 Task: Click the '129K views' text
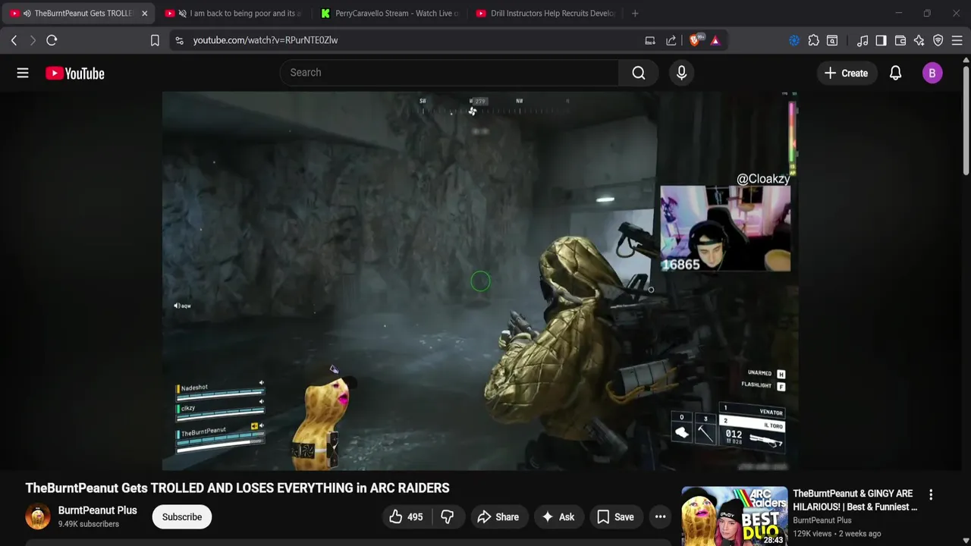(x=812, y=534)
